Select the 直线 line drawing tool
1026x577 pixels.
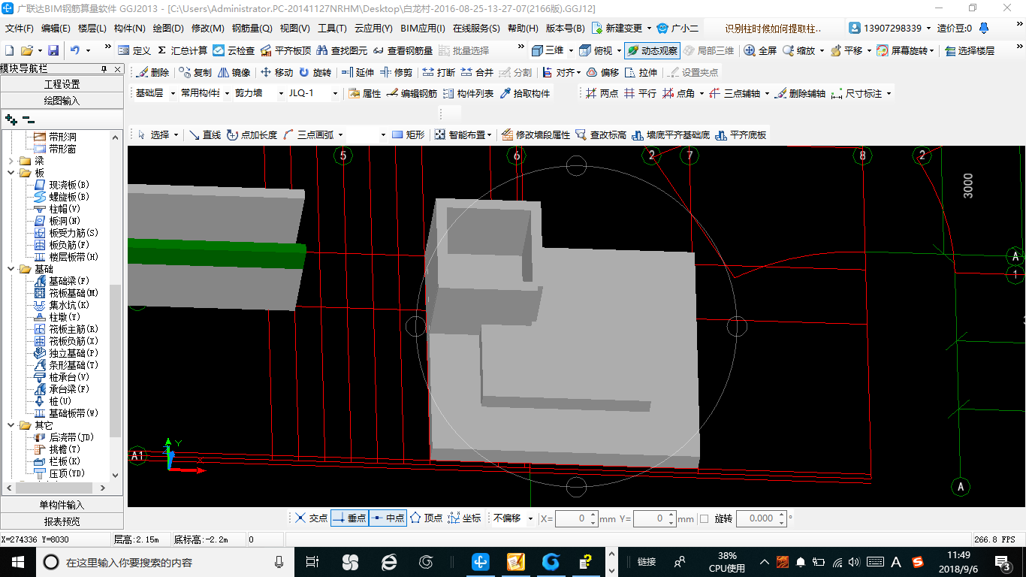pos(205,135)
